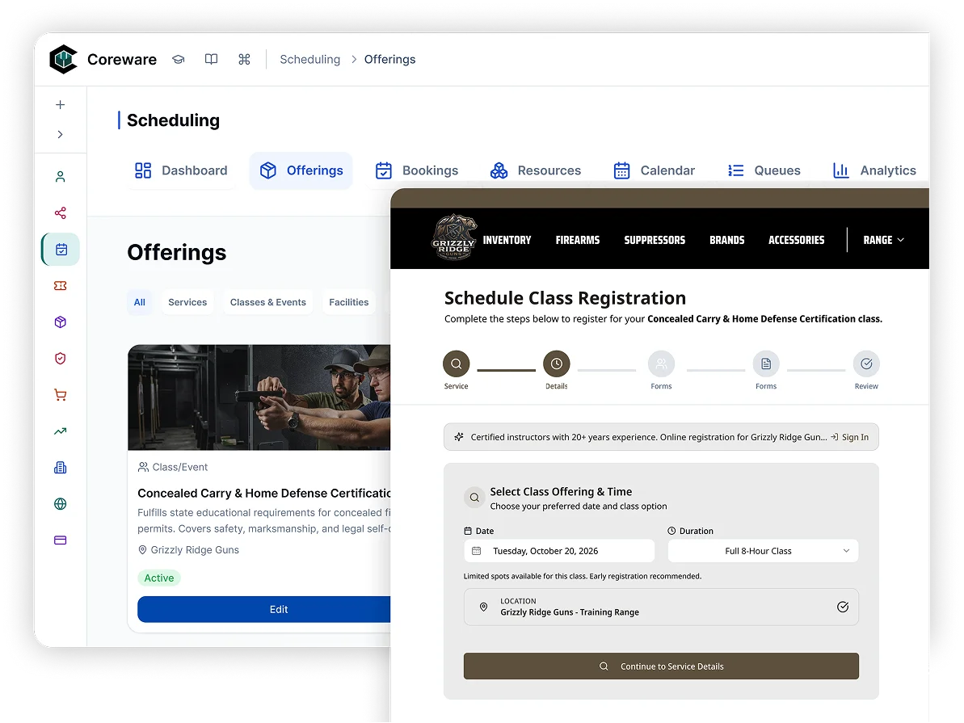Open the Analytics tab

874,170
